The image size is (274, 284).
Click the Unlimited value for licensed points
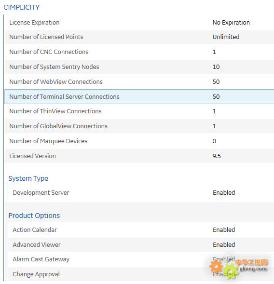tap(226, 37)
